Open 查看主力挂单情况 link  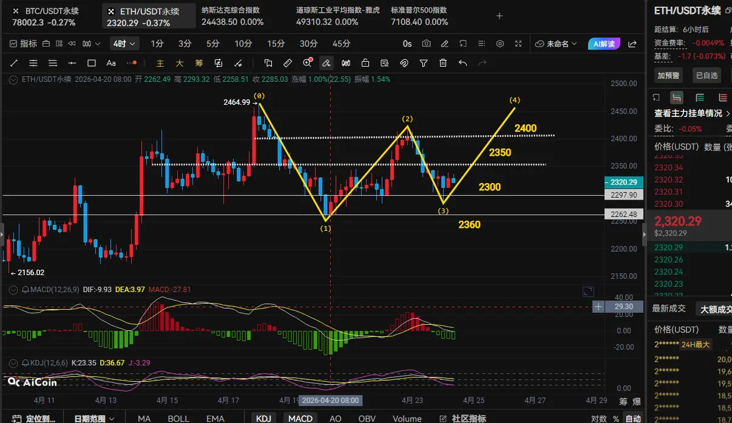[x=692, y=113]
